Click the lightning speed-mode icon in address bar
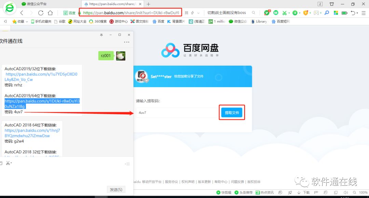This screenshot has width=369, height=198. click(192, 13)
